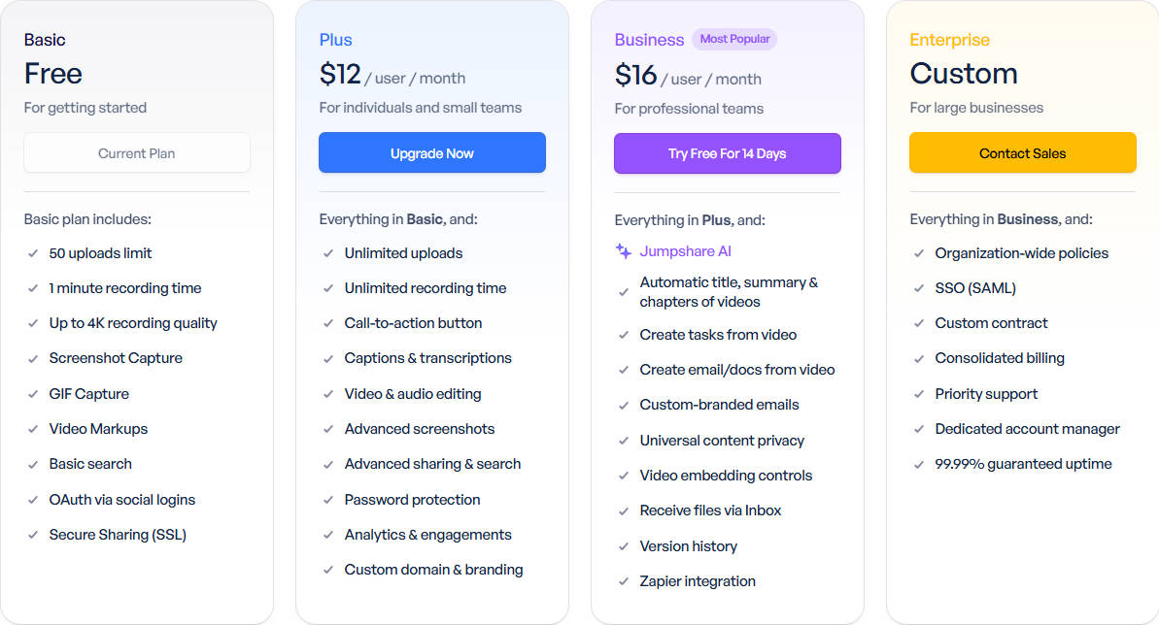Click the Enterprise plan heading
The width and height of the screenshot is (1159, 625).
[x=949, y=40]
